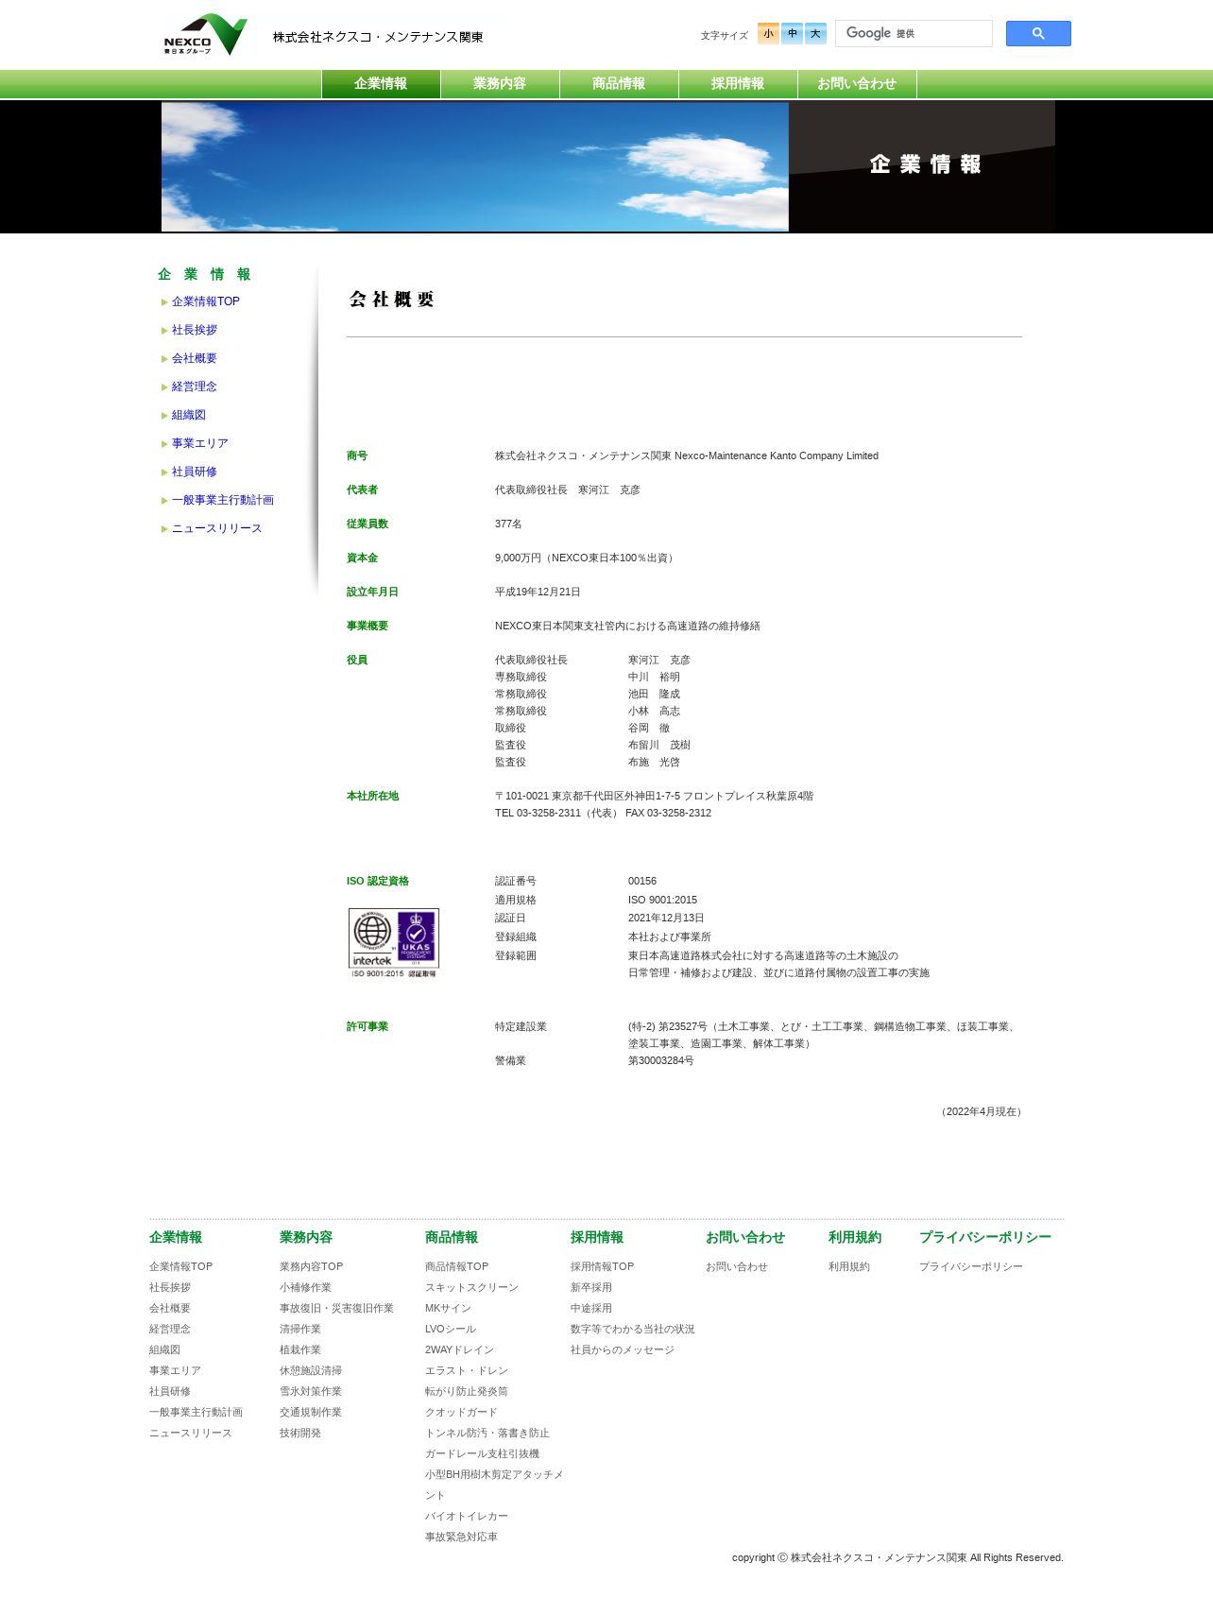Open footer link LVOシール
1213x1615 pixels.
coord(451,1329)
